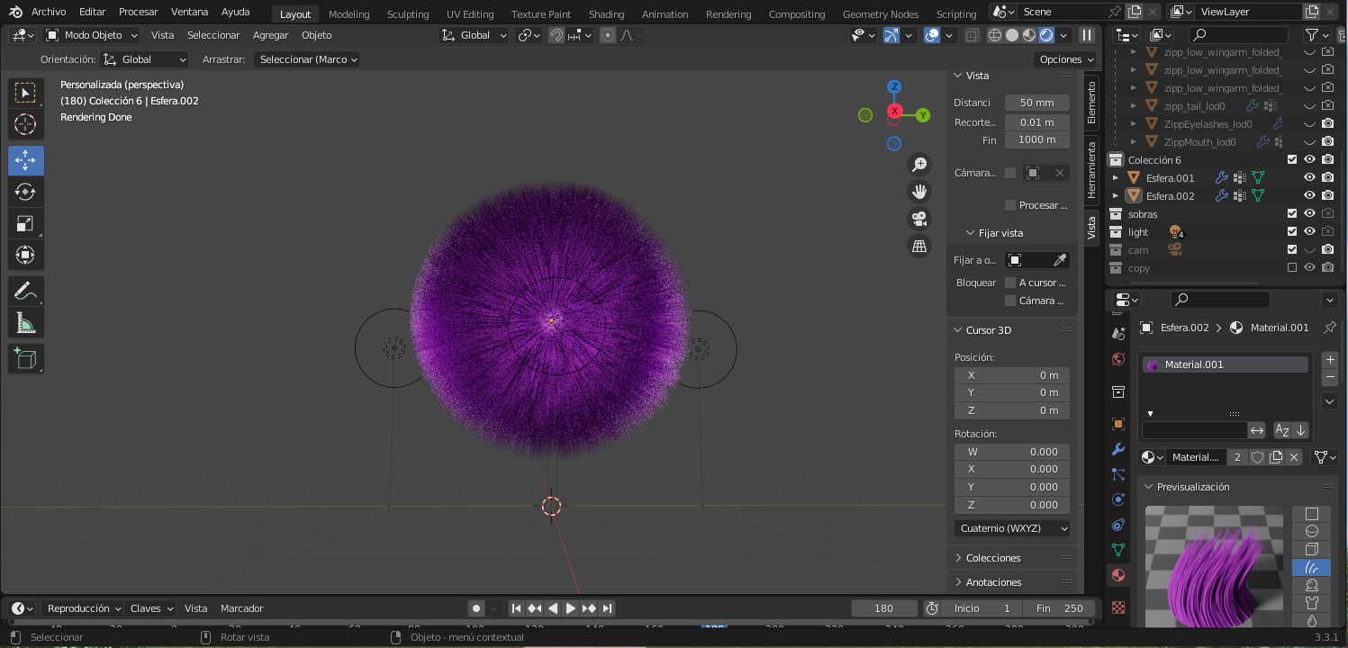
Task: Hide Esfera.002 in viewport via eye
Action: (x=1310, y=196)
